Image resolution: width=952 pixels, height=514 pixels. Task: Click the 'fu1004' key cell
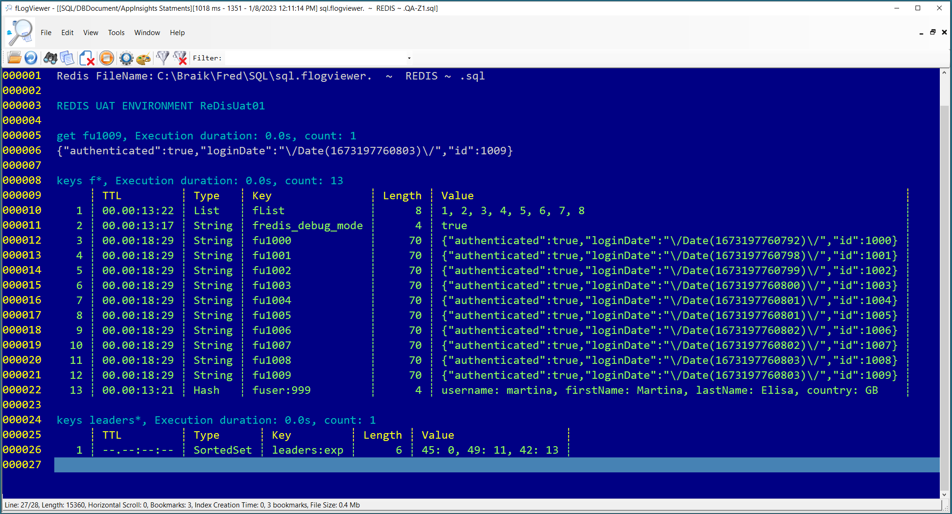271,300
